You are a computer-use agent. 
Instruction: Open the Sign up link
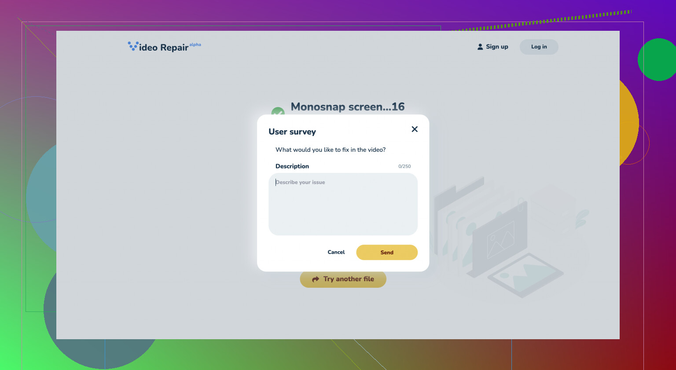click(x=497, y=47)
